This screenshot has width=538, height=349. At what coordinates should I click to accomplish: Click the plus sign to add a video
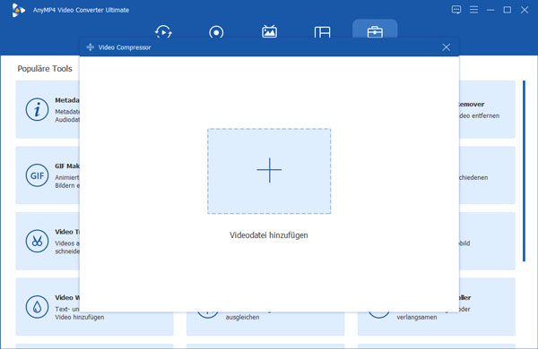tap(269, 170)
